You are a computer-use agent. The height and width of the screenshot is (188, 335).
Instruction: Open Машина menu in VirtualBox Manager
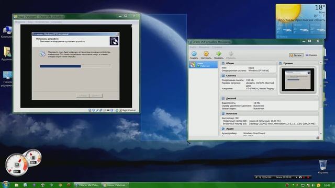204,47
